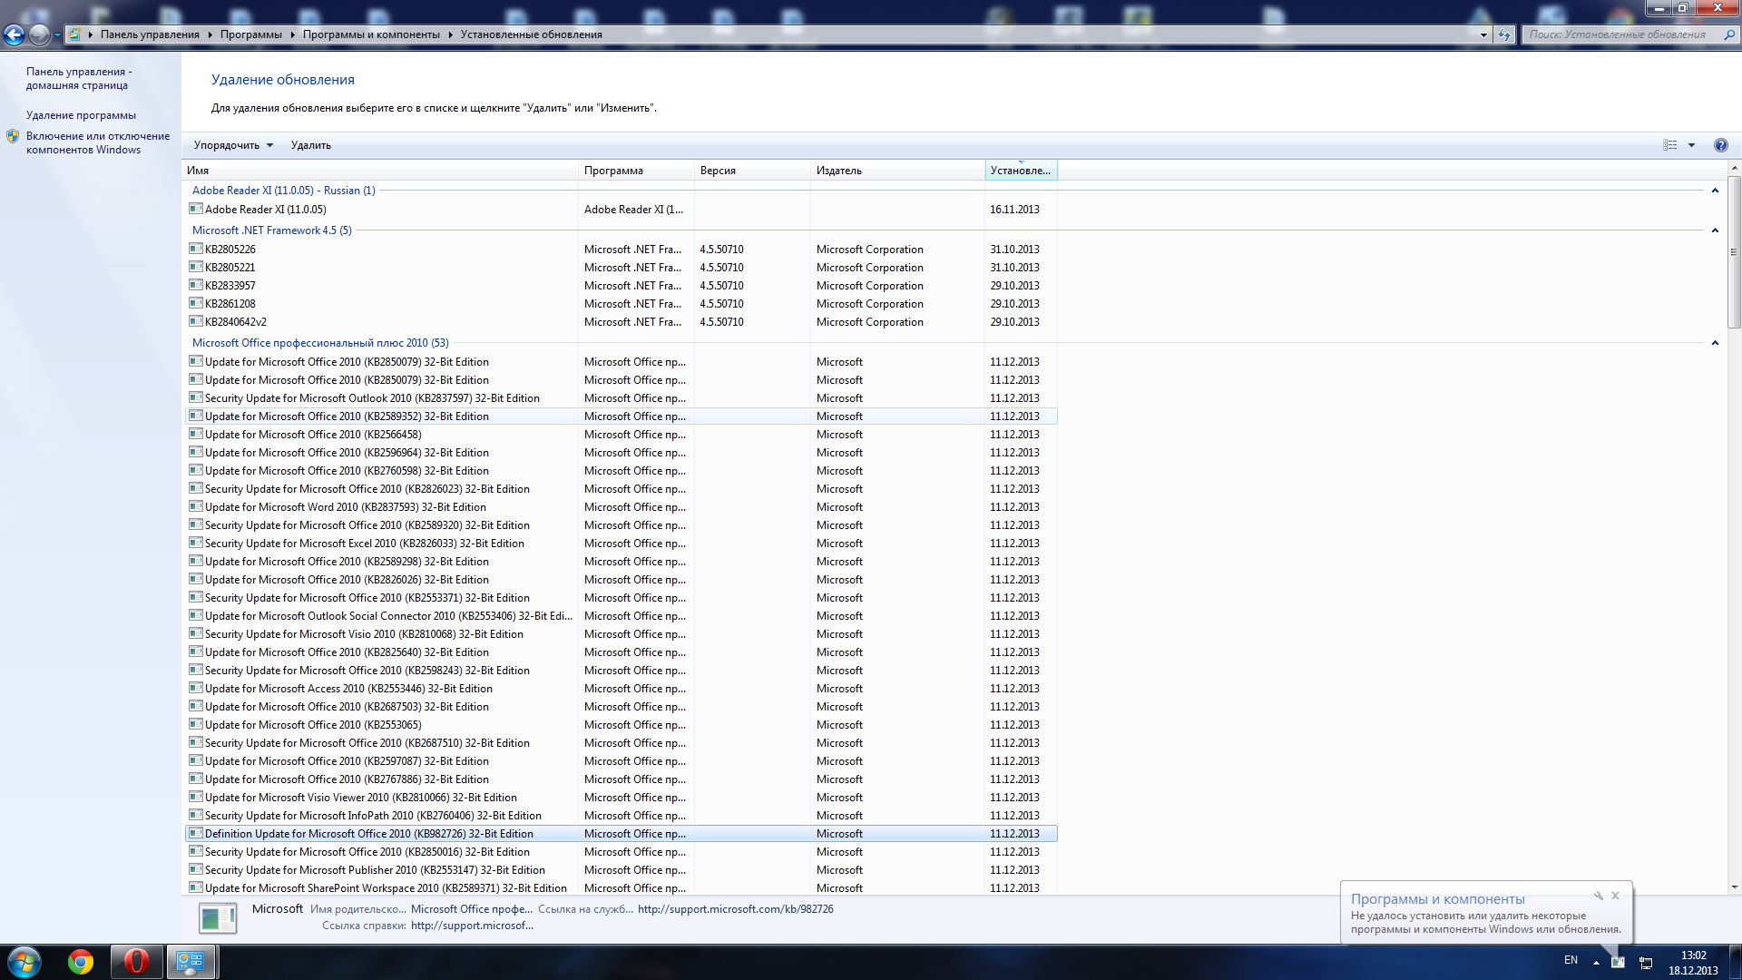This screenshot has height=980, width=1742.
Task: Click the Ссылка справки support link
Action: (472, 926)
